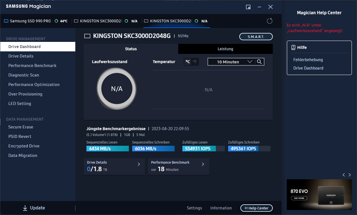Click the red N/A Laufwerkszustand help message
The image size is (357, 215).
click(x=315, y=28)
